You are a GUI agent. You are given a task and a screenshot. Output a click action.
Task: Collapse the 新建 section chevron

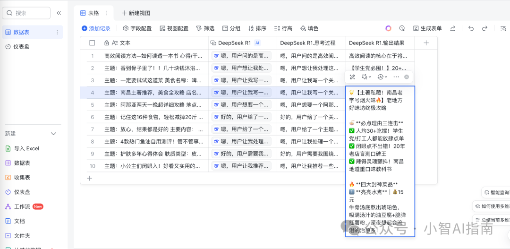[x=53, y=134]
